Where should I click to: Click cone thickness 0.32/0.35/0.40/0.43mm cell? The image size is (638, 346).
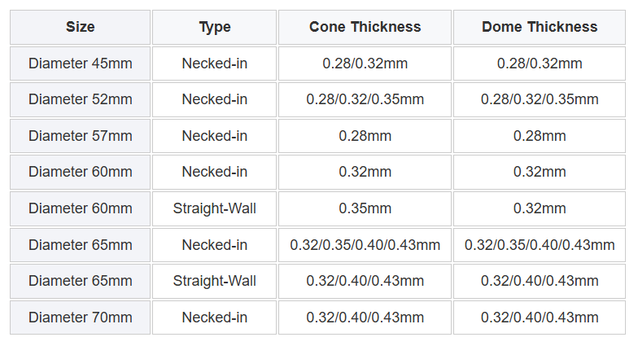tap(365, 245)
